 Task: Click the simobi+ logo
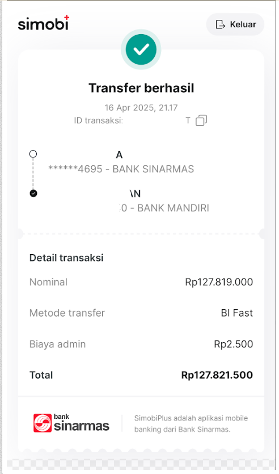click(44, 23)
